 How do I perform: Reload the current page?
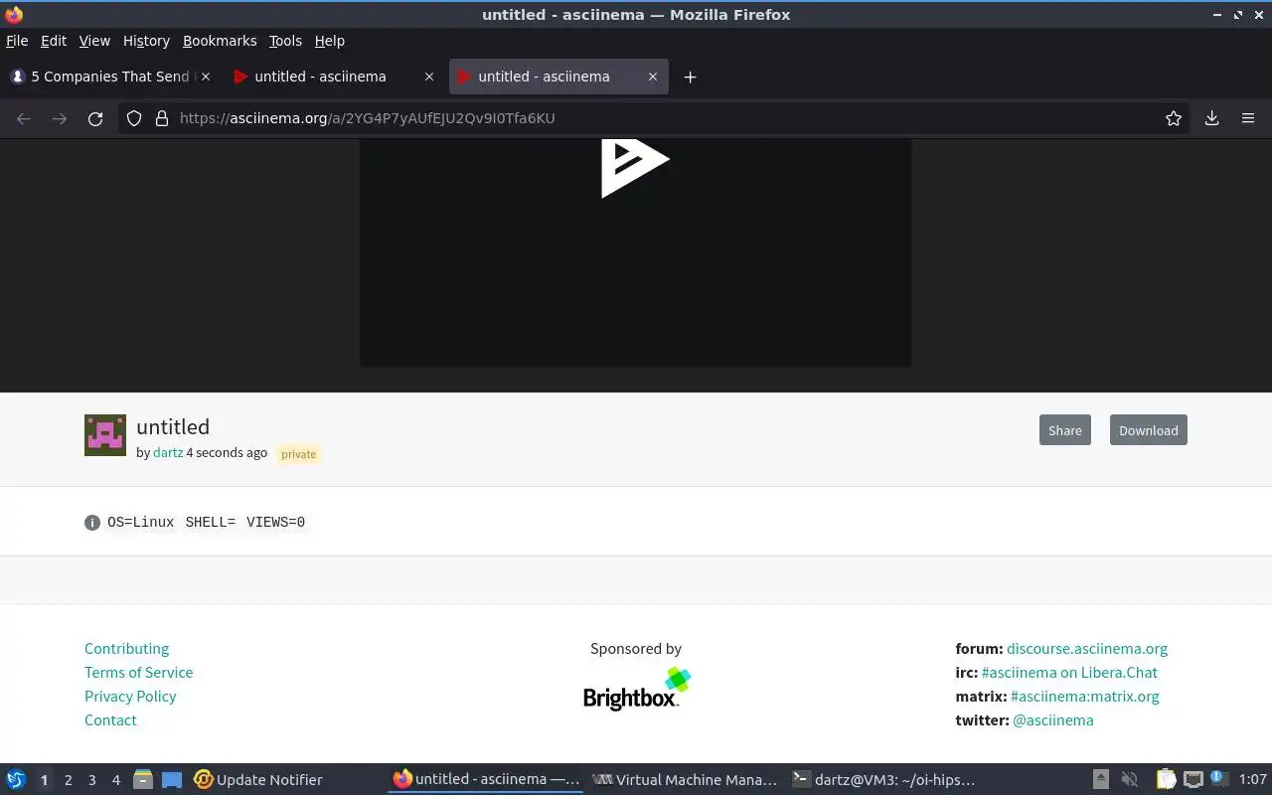pos(95,118)
